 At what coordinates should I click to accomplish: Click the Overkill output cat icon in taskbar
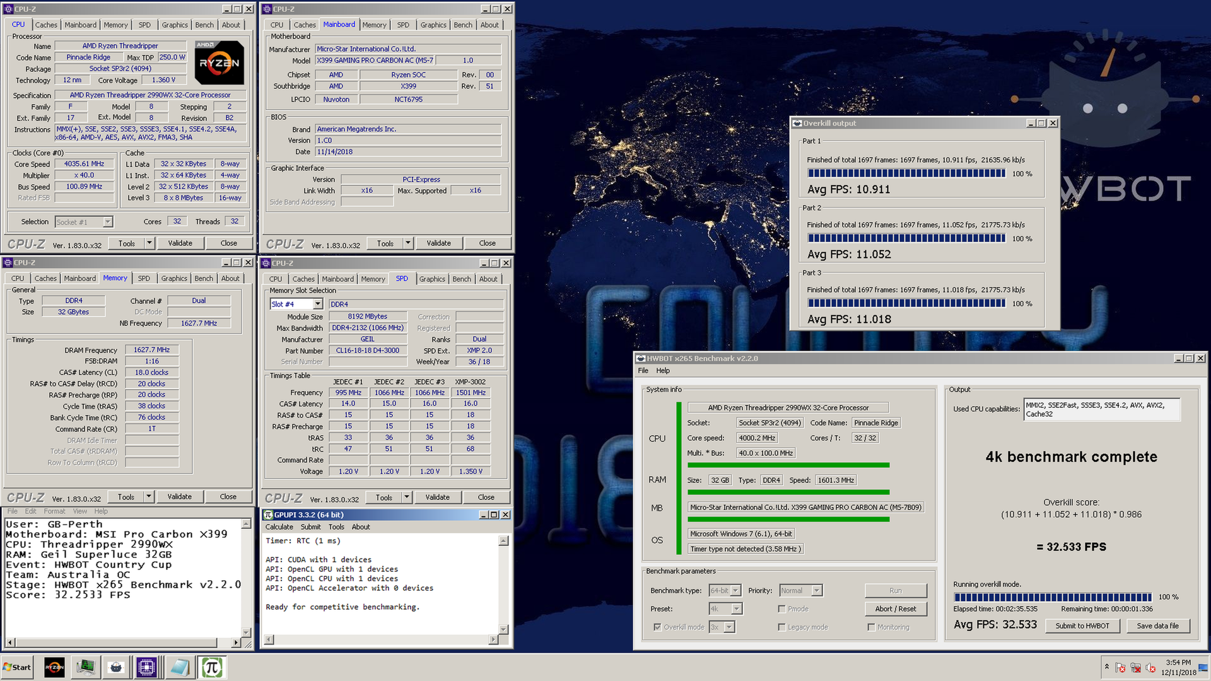tap(116, 667)
